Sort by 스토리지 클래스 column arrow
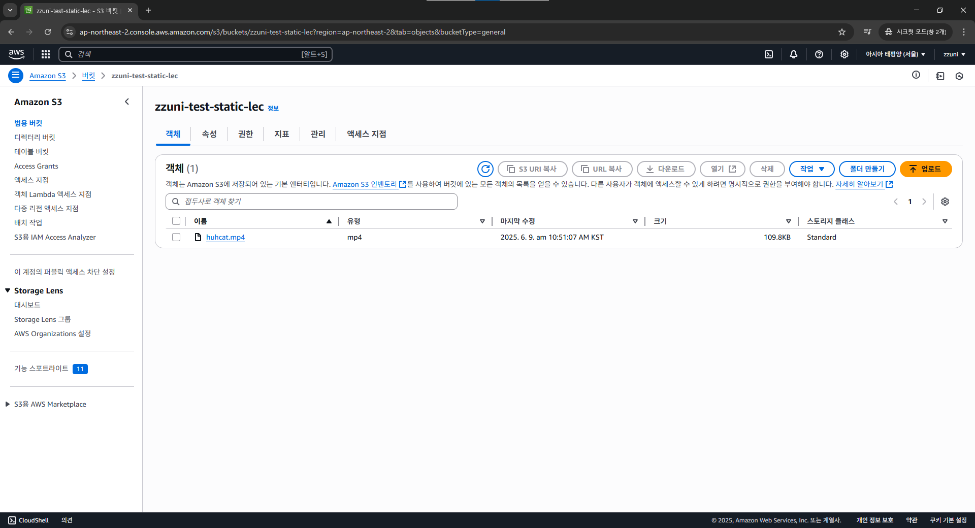 945,221
